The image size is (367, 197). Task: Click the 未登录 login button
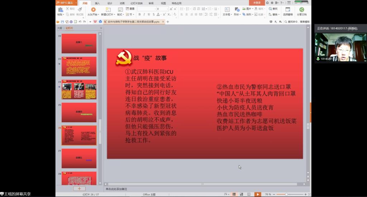point(257,3)
